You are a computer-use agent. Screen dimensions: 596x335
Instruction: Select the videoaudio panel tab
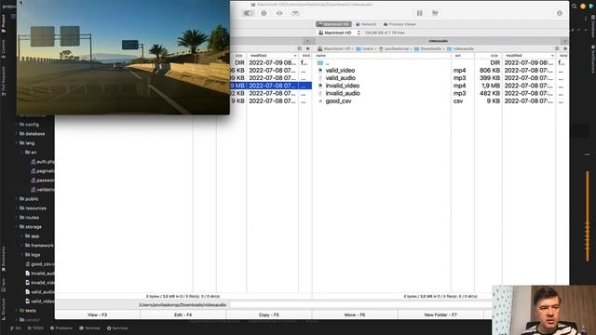[x=438, y=41]
